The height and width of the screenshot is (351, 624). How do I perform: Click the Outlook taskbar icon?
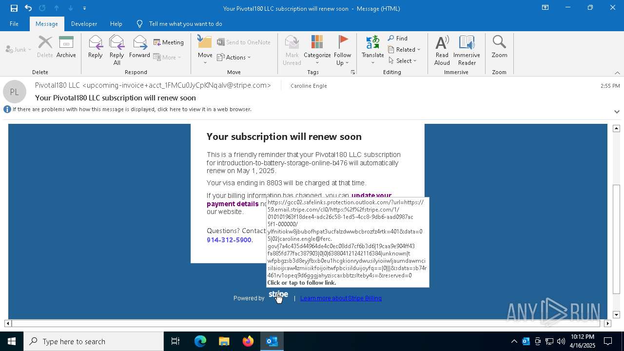(x=272, y=341)
